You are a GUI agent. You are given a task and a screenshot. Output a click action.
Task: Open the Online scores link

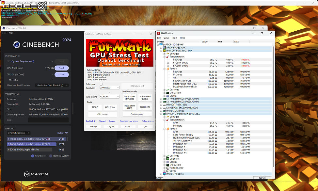148,121
